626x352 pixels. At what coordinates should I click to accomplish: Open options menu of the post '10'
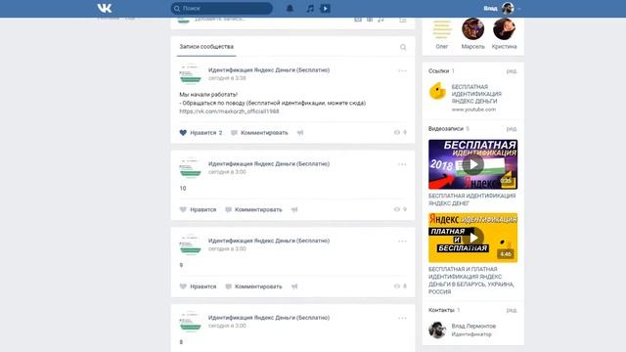click(402, 164)
